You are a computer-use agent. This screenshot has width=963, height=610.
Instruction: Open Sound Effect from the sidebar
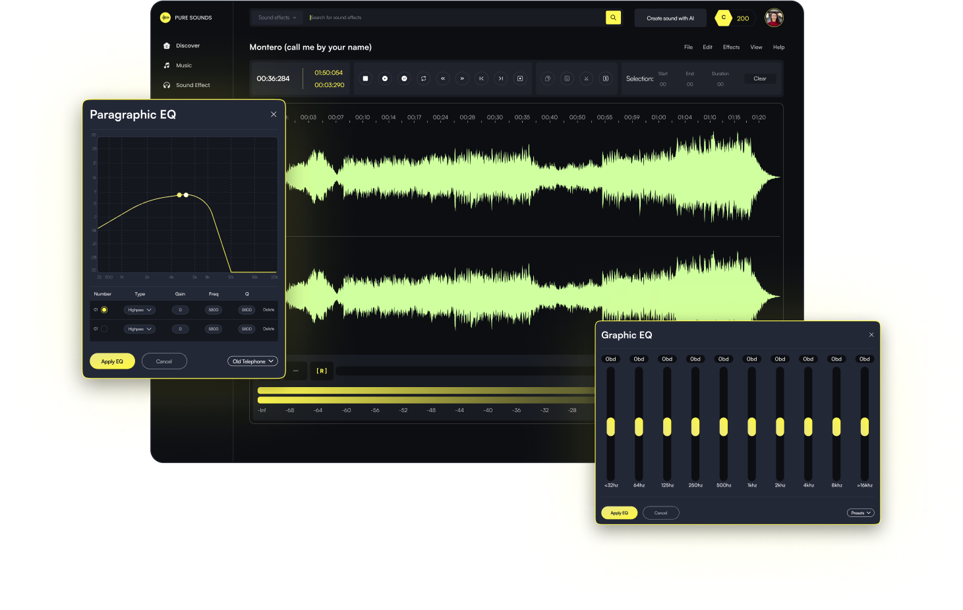click(187, 85)
